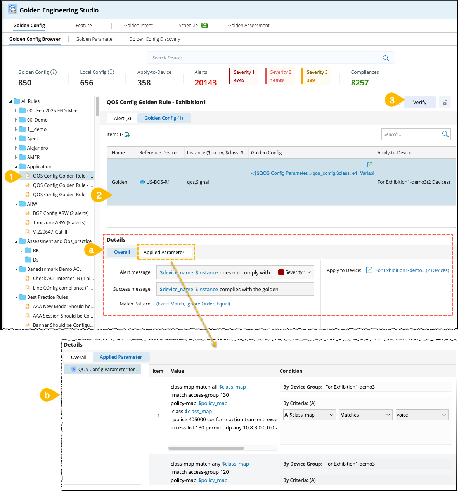The width and height of the screenshot is (459, 492).
Task: Expand the 00_Demo folder
Action: 16,120
